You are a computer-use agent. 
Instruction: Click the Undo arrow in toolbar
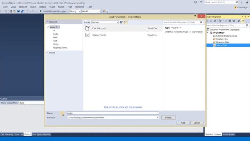tap(27, 11)
